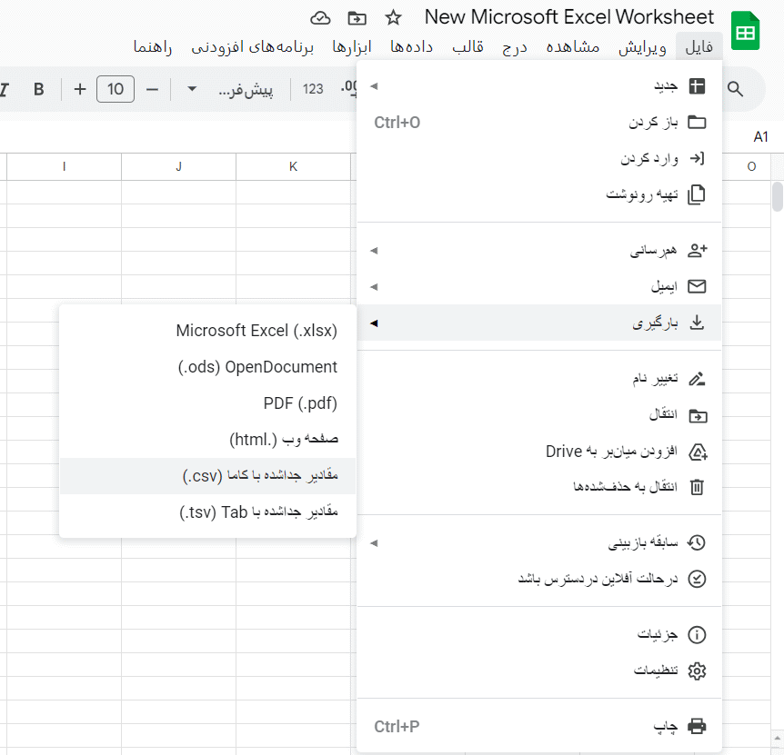Open the قالب menu
This screenshot has width=784, height=755.
point(468,47)
